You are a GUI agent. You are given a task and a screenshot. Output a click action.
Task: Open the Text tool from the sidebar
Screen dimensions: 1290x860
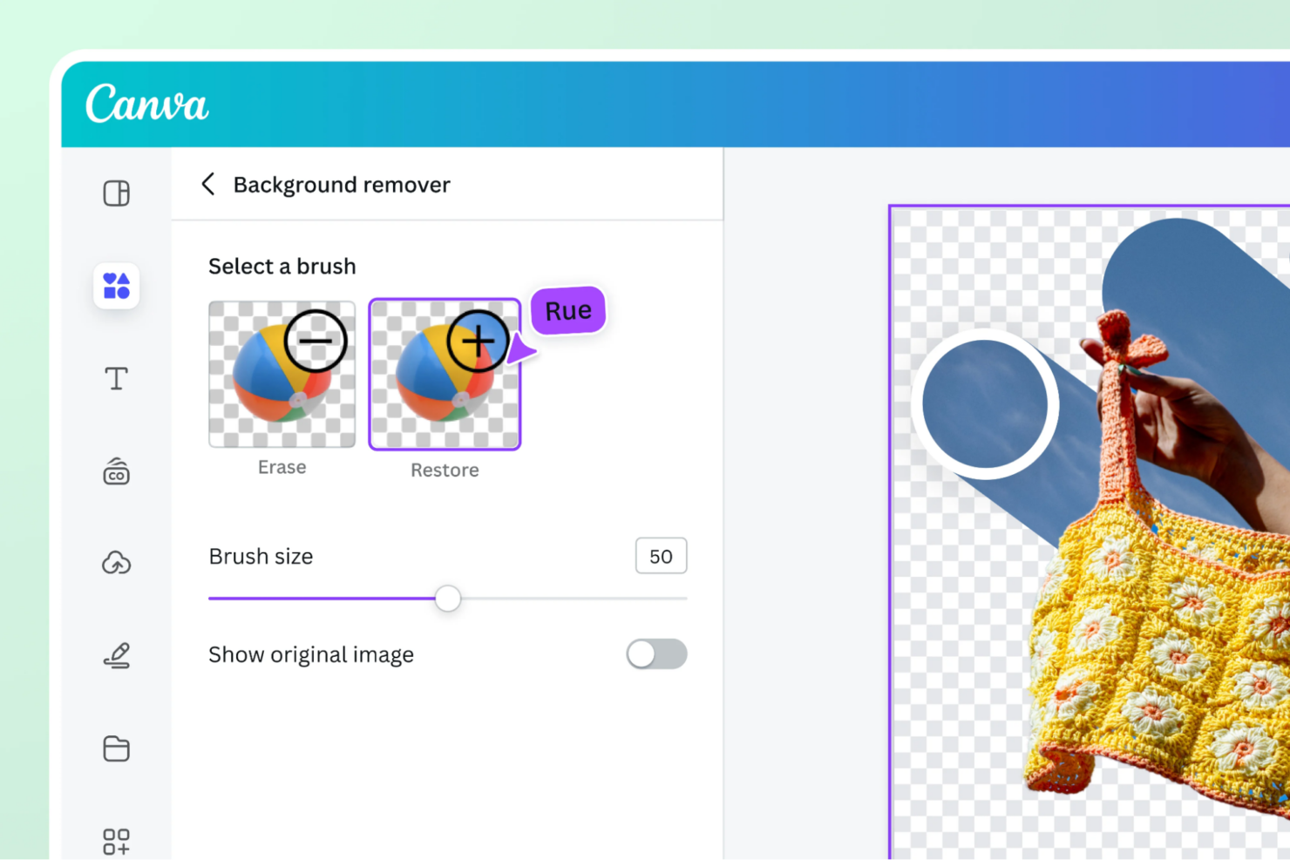click(x=116, y=378)
